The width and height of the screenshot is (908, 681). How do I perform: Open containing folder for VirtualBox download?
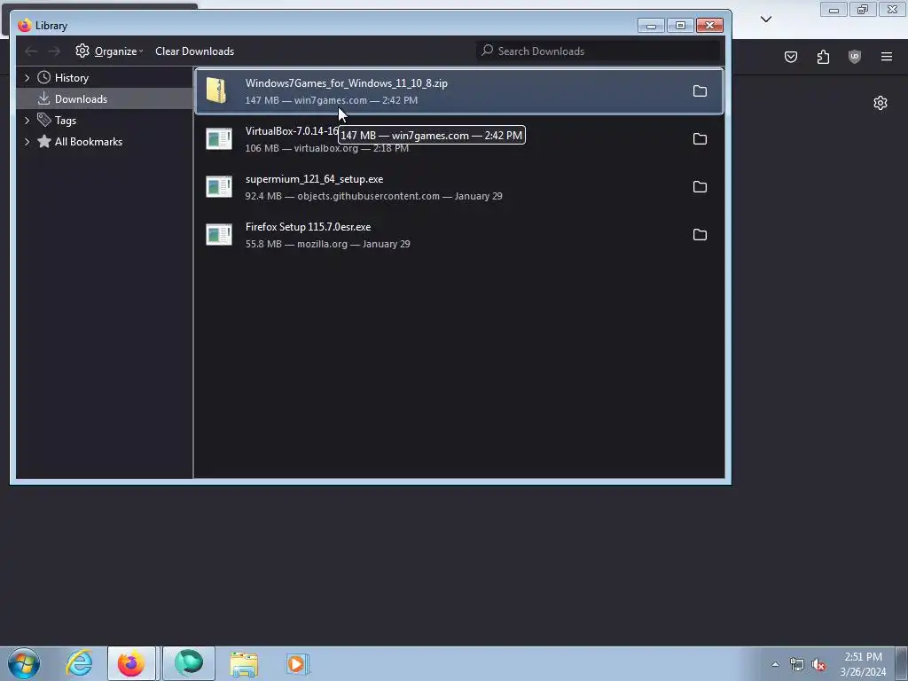tap(700, 139)
